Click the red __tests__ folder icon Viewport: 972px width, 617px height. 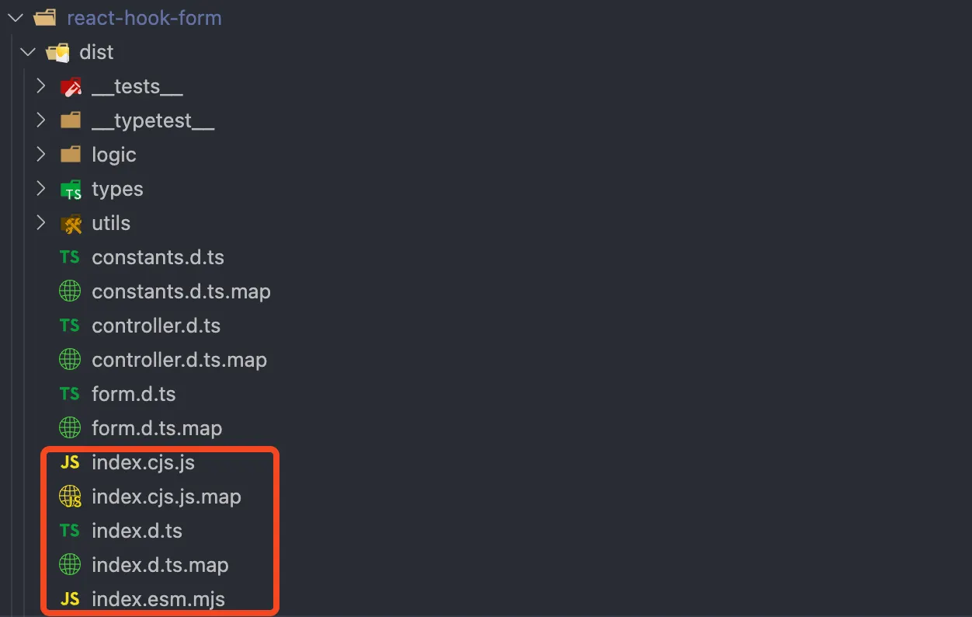point(71,87)
